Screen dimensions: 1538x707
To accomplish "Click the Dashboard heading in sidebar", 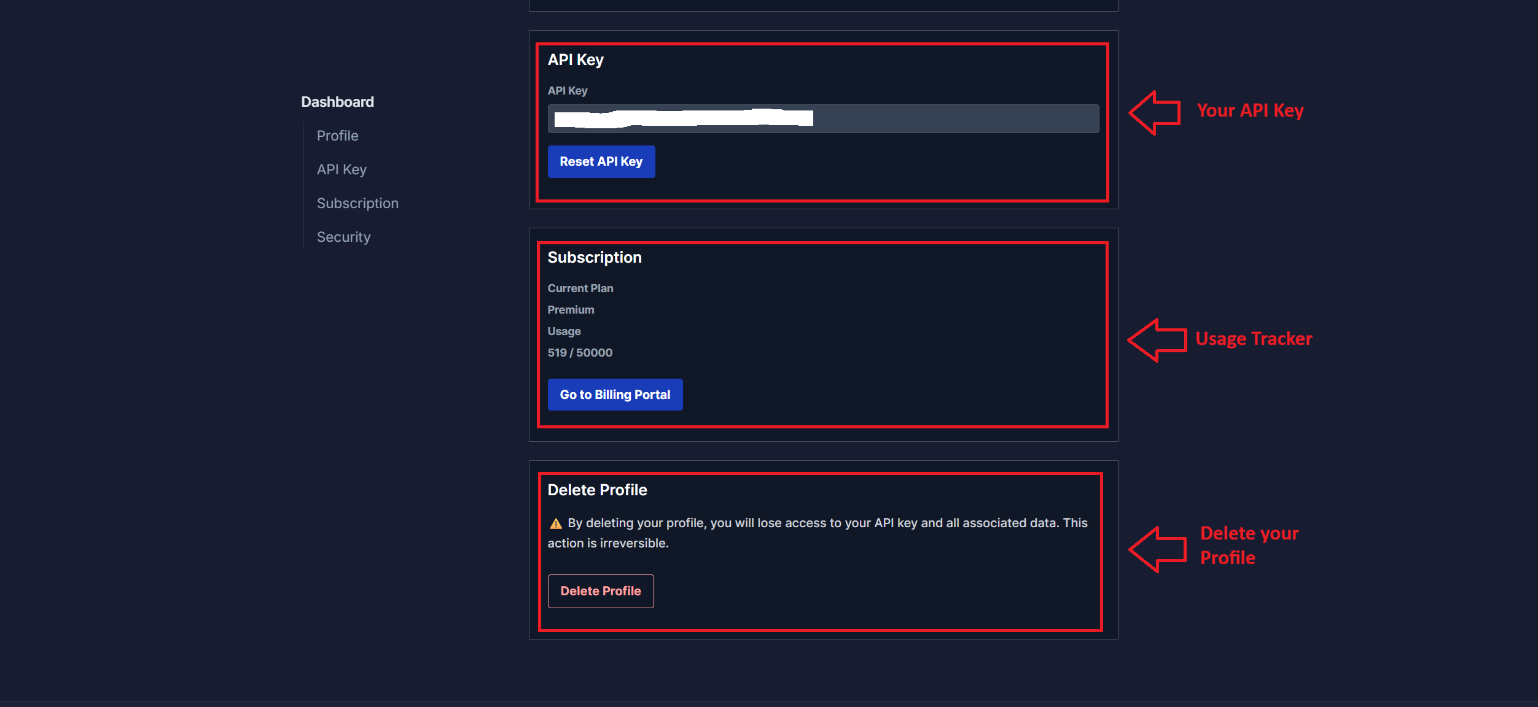I will pos(337,101).
